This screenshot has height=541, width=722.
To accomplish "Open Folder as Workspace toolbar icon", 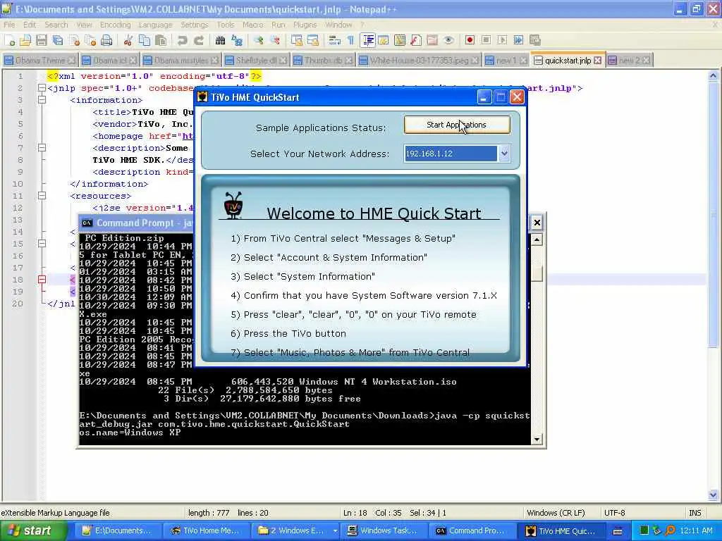I will pos(432,40).
